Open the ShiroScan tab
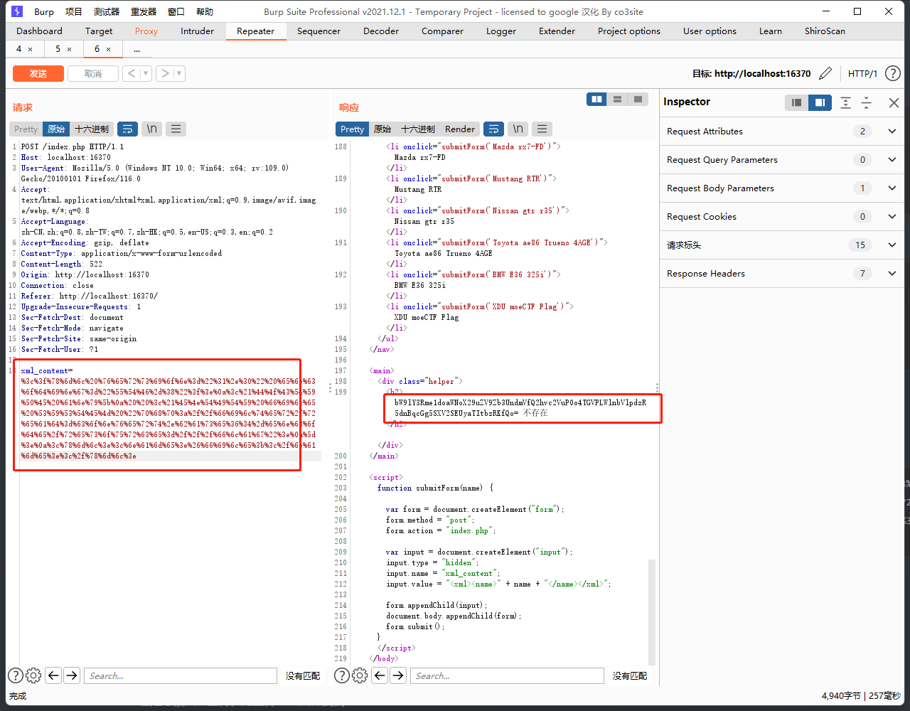Screen dimensions: 910x711 click(825, 31)
